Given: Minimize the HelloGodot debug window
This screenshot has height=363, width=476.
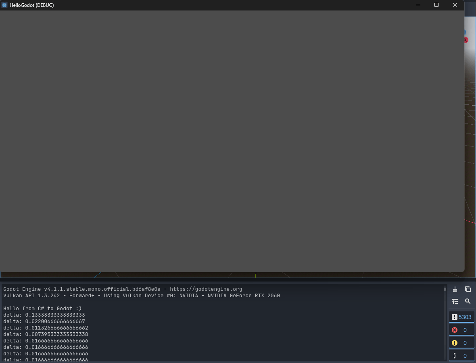Looking at the screenshot, I should [x=418, y=5].
